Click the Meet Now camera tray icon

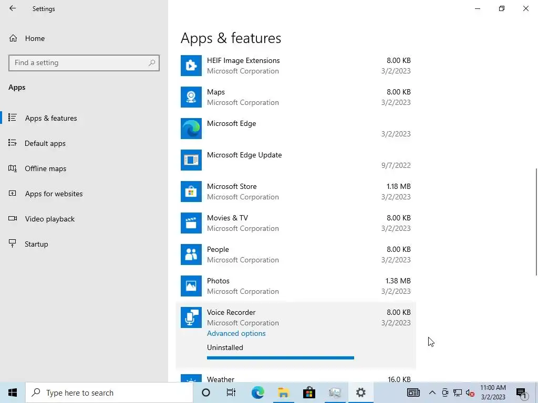point(444,393)
